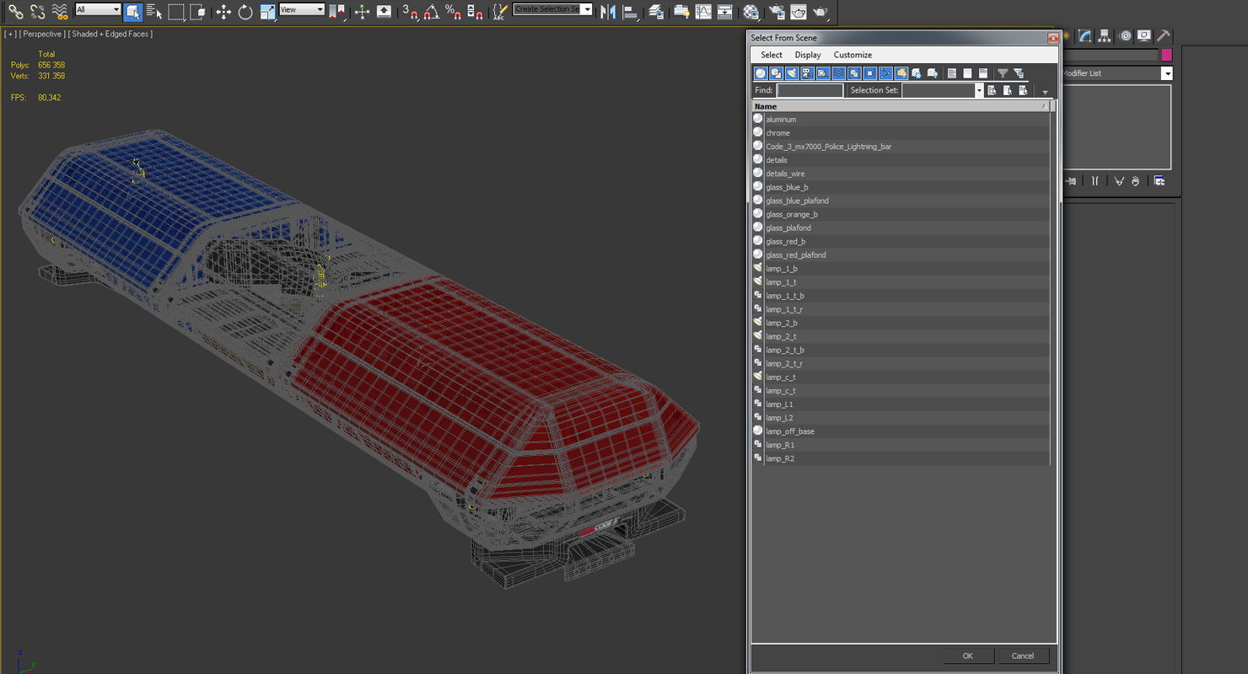Toggle Display Lights filter button
This screenshot has width=1248, height=674.
point(792,73)
